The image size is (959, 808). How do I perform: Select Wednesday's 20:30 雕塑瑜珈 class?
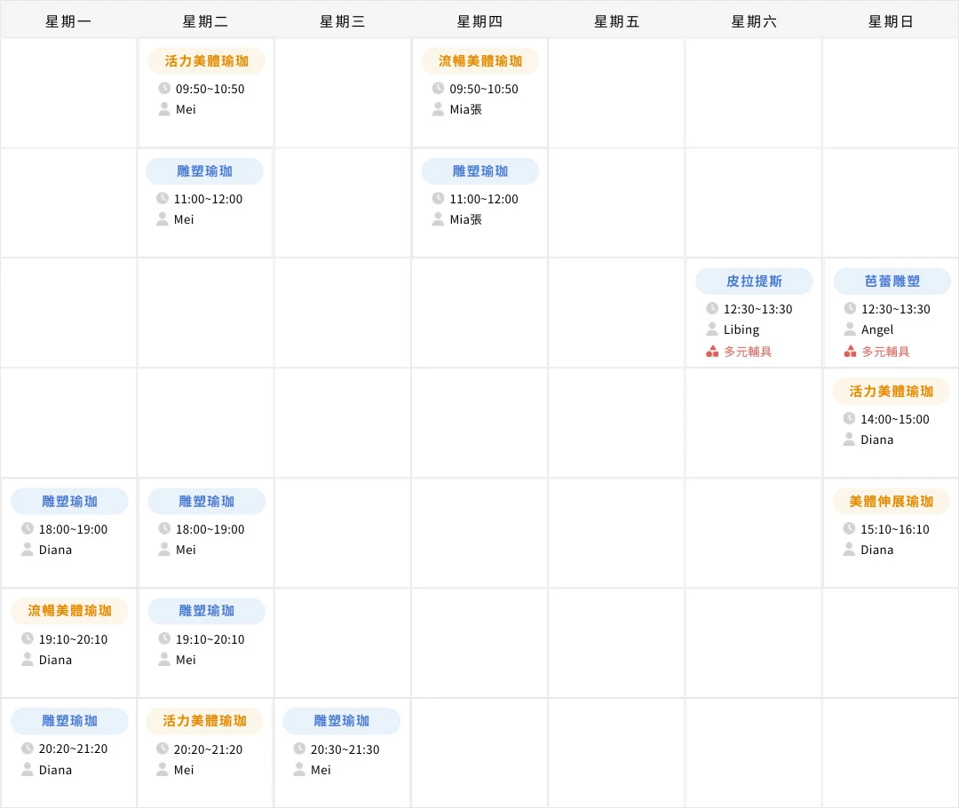(342, 721)
